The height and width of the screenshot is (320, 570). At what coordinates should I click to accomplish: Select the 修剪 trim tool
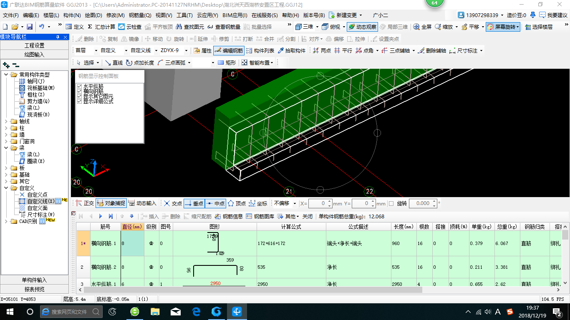(219, 39)
